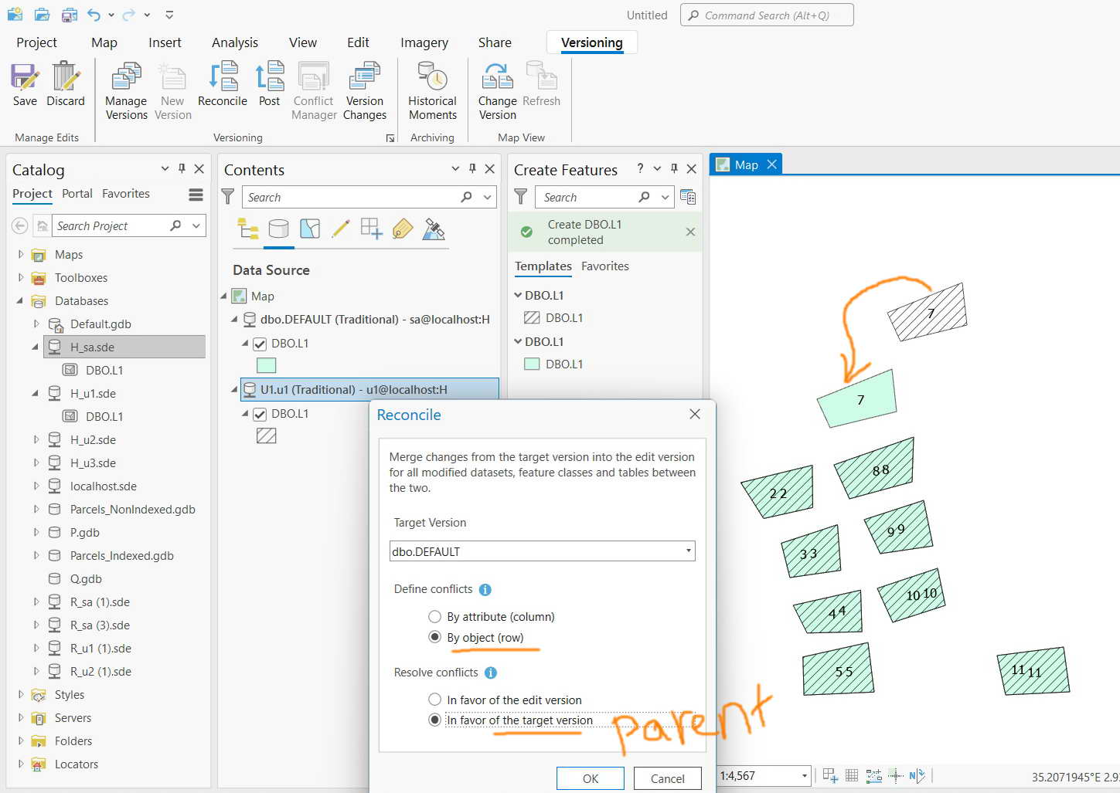Click the Catalog hamburger menu icon
The image size is (1120, 793).
(x=196, y=195)
